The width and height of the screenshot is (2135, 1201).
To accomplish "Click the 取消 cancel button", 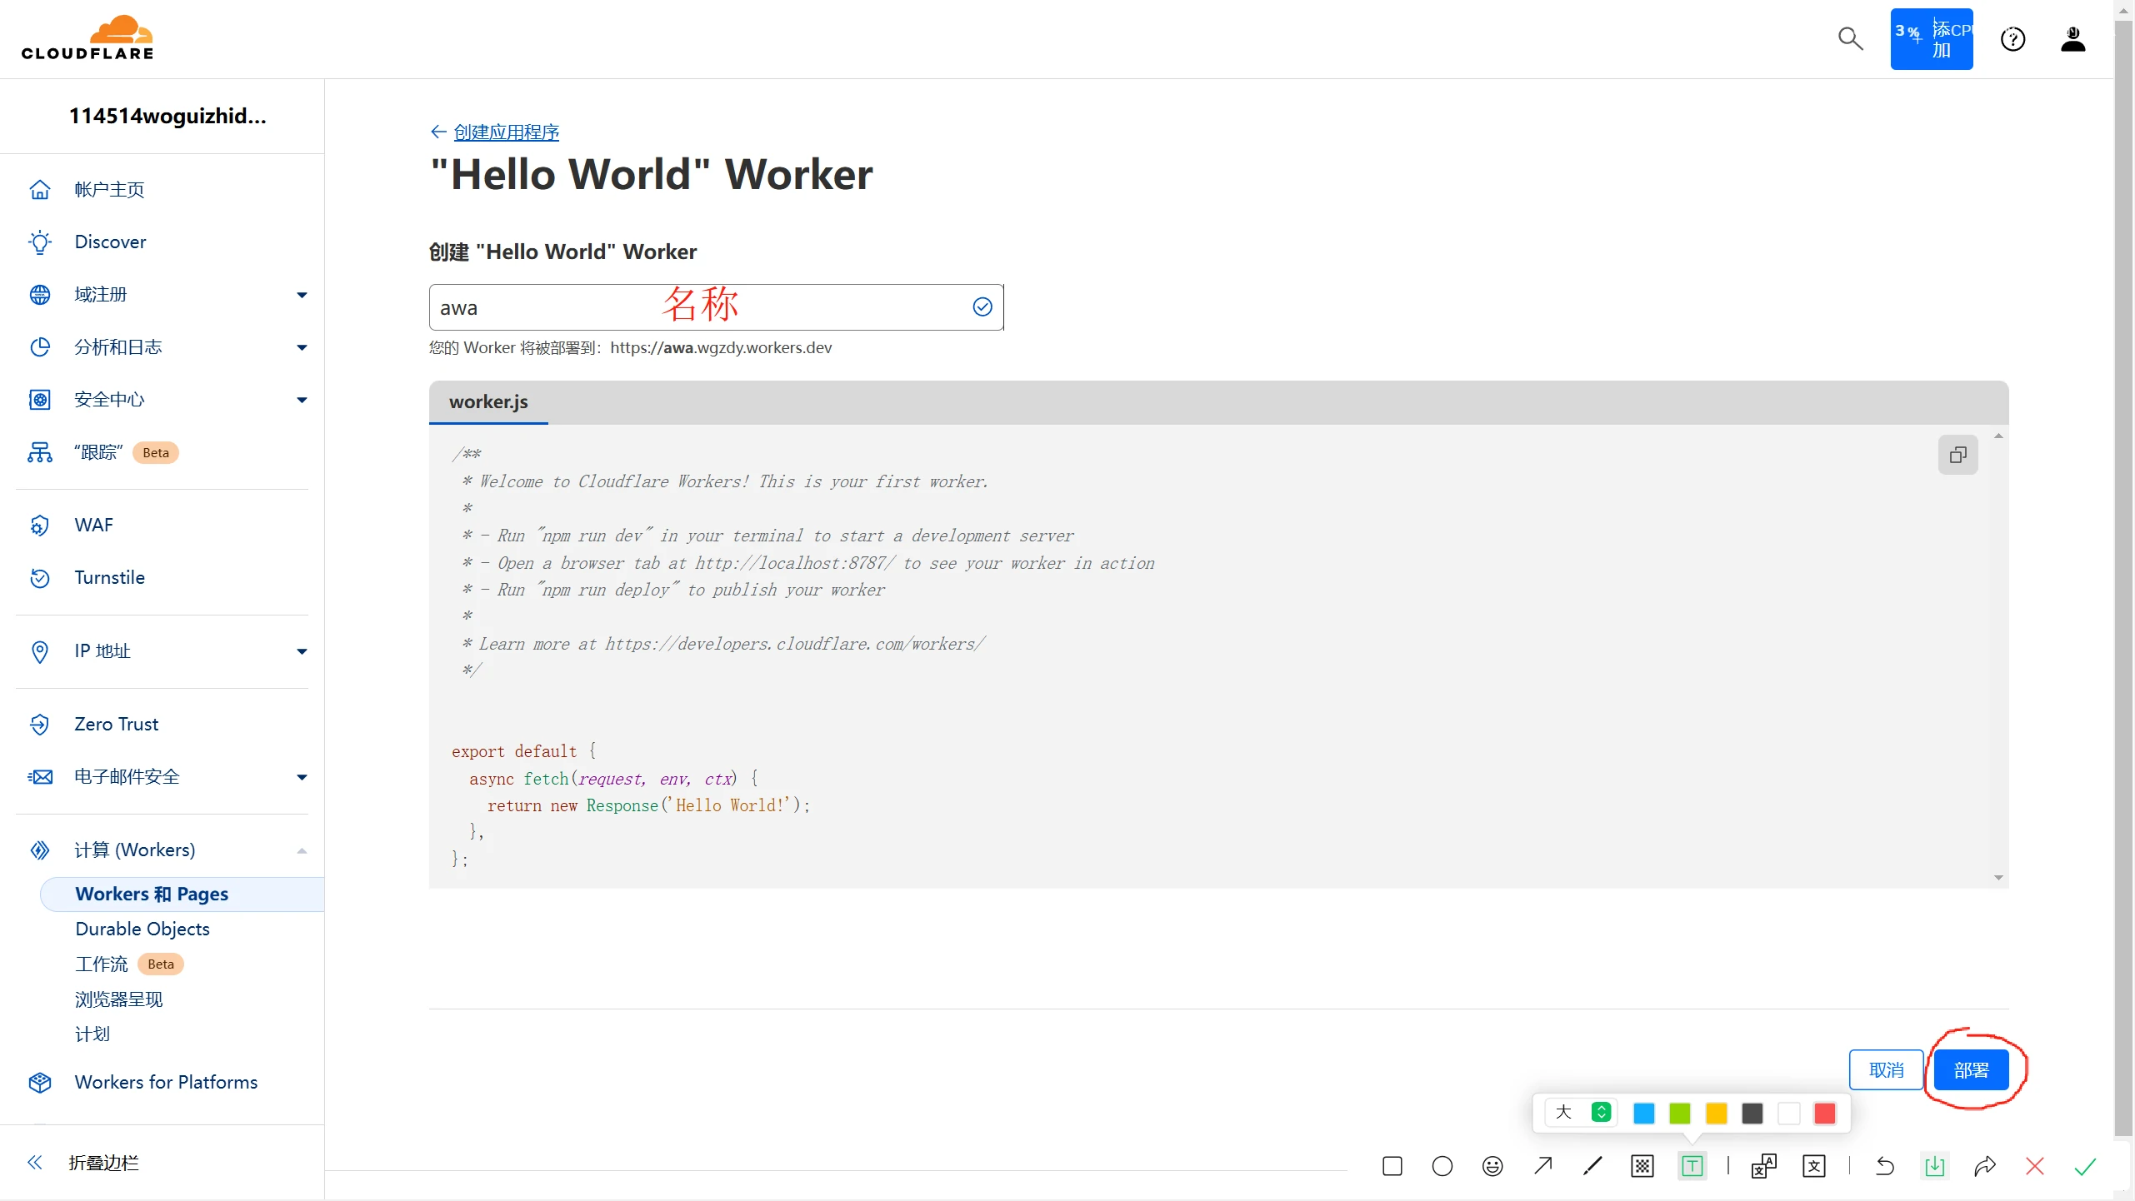I will [1886, 1070].
